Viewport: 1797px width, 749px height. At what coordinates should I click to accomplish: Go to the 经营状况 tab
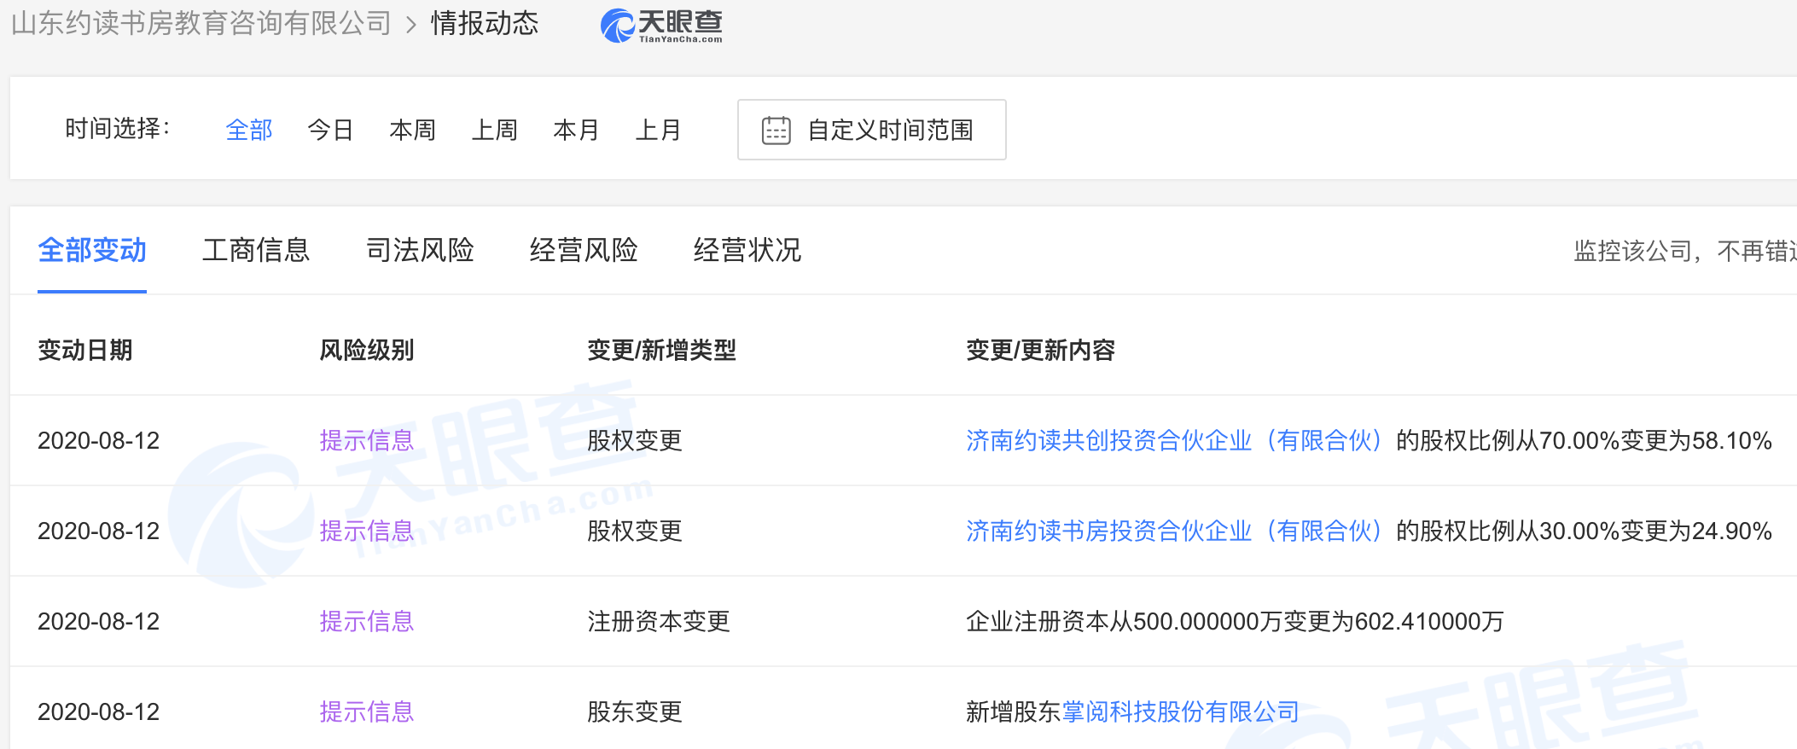(x=747, y=251)
